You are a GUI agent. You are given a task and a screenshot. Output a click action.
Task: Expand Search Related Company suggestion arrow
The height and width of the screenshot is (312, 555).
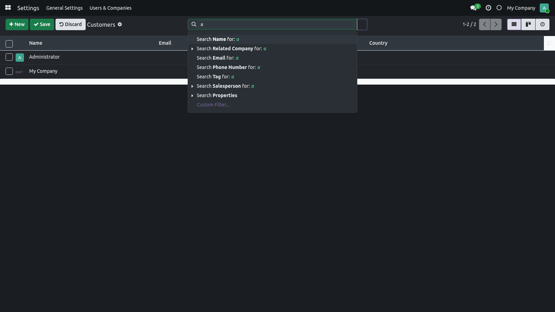click(x=192, y=49)
